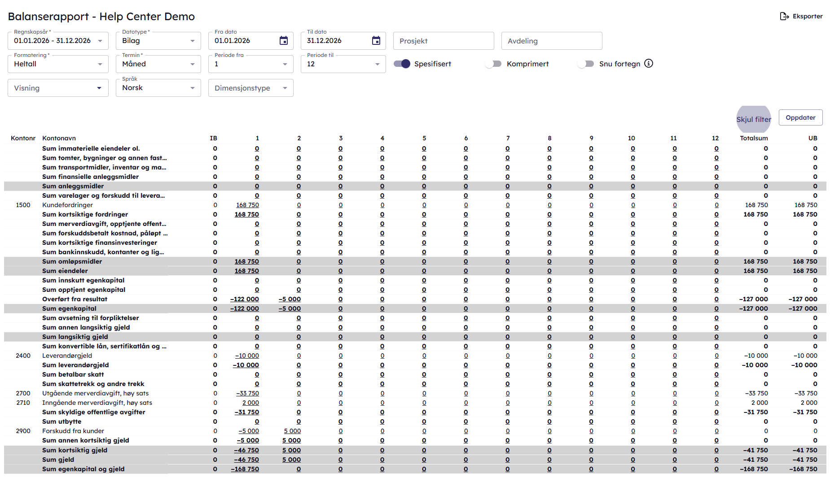This screenshot has height=486, width=830.
Task: Open Leverandørgjeld period 1 amount -10 000
Action: pos(247,356)
